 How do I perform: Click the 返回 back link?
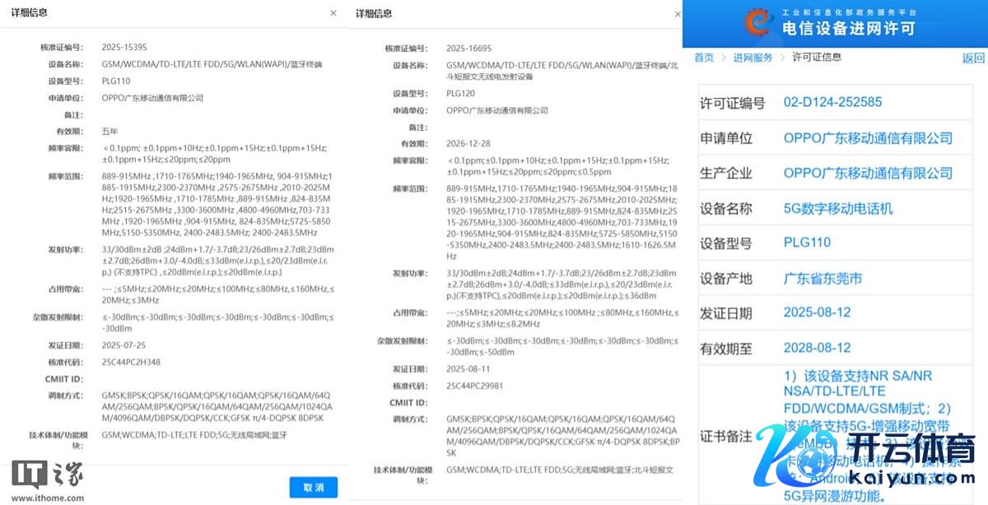pos(973,58)
